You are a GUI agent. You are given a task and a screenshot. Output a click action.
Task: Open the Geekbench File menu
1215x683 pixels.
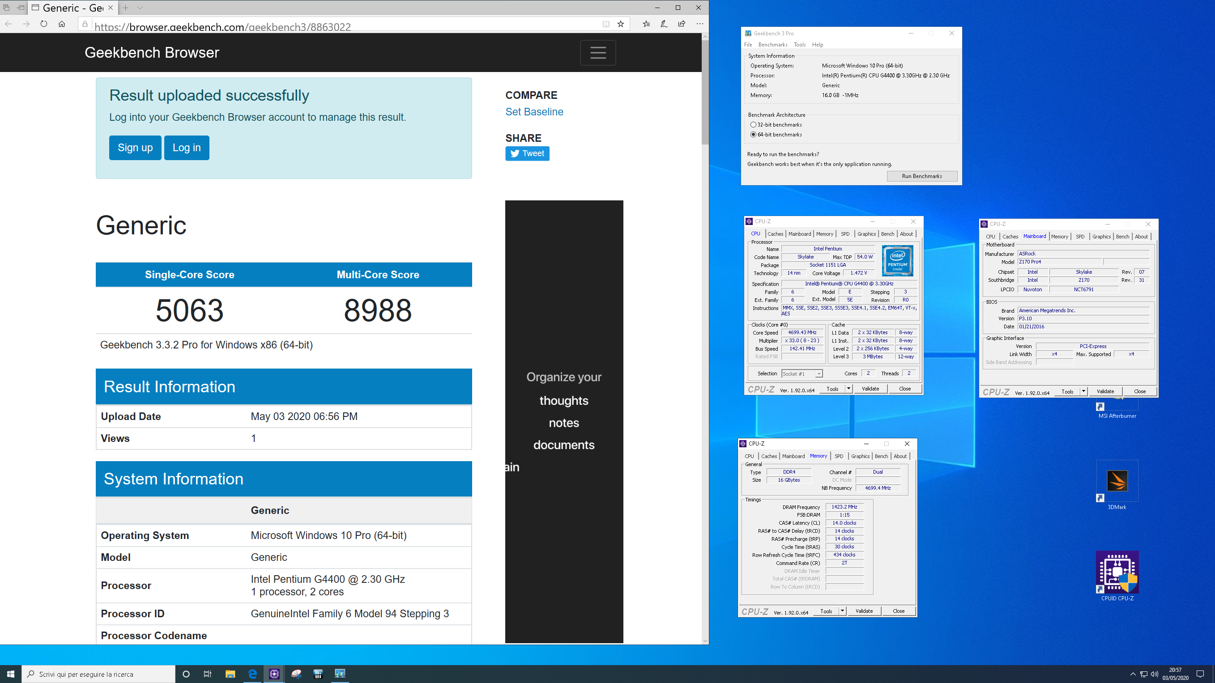749,45
